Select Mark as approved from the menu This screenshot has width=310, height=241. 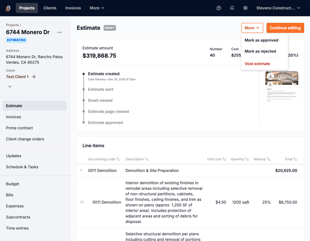click(261, 40)
